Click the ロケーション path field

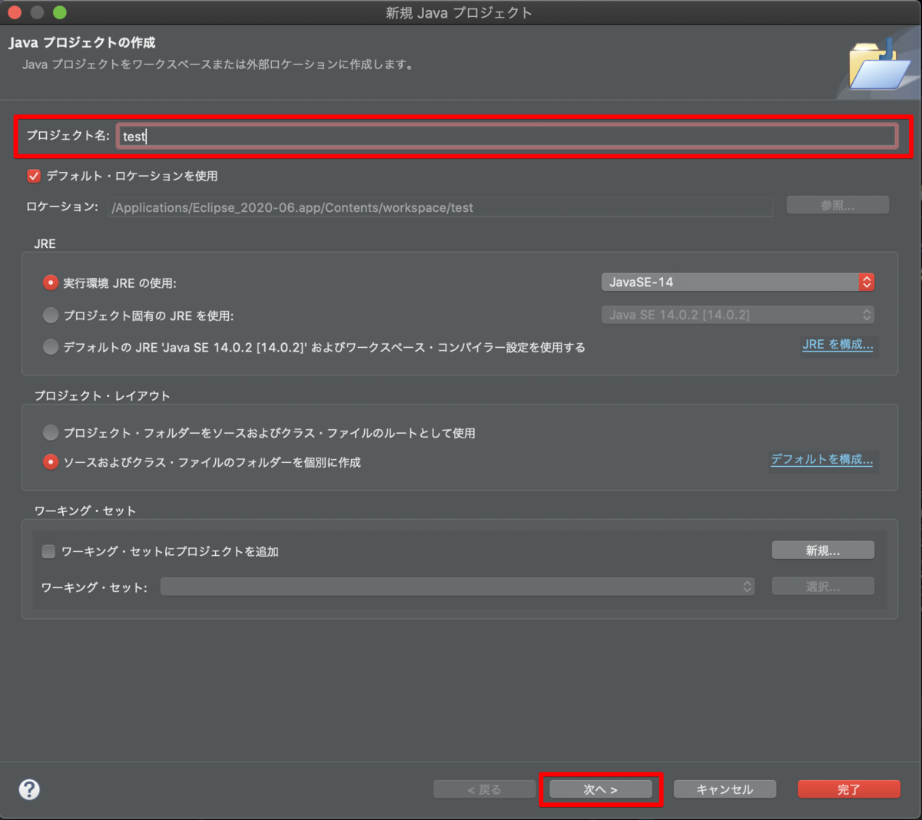440,207
